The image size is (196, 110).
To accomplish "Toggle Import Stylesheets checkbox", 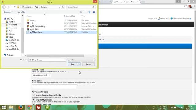I will pos(33,100).
